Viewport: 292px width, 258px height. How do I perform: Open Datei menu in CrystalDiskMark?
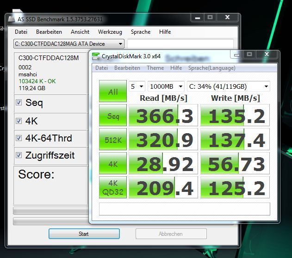[101, 68]
